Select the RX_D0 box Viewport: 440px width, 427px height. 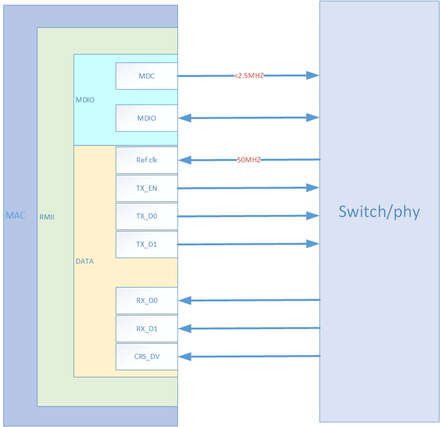pyautogui.click(x=147, y=300)
